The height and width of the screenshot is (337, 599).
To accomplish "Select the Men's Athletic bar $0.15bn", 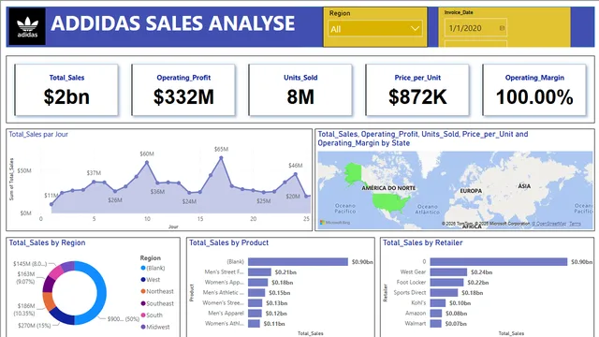I will [x=256, y=293].
